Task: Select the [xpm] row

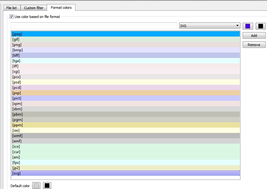Action: tap(125, 104)
